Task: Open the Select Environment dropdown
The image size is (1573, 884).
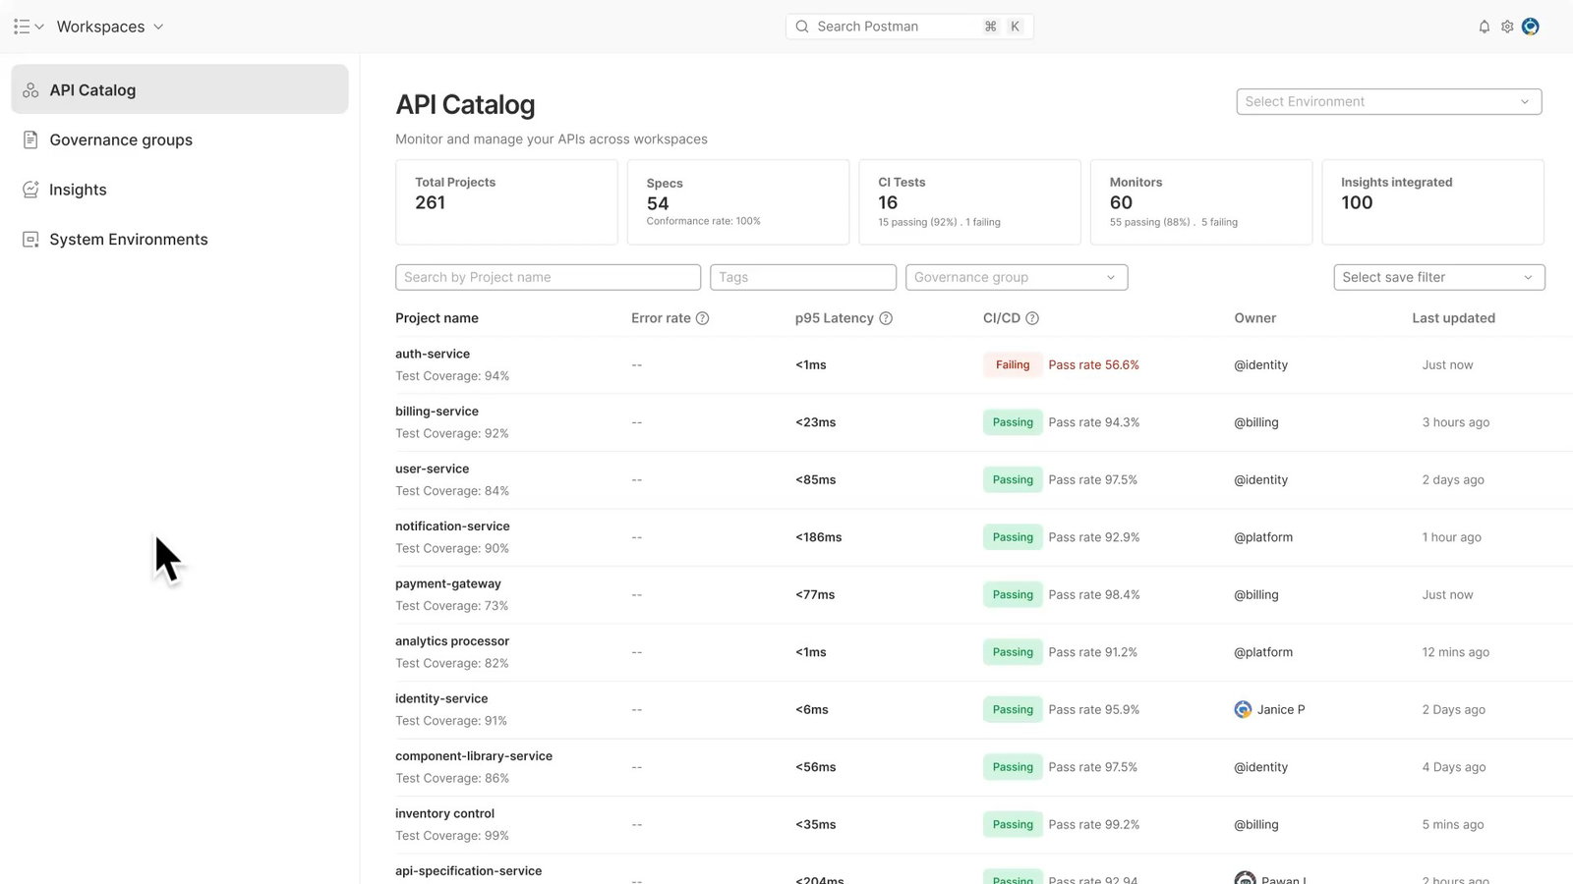Action: click(1388, 101)
